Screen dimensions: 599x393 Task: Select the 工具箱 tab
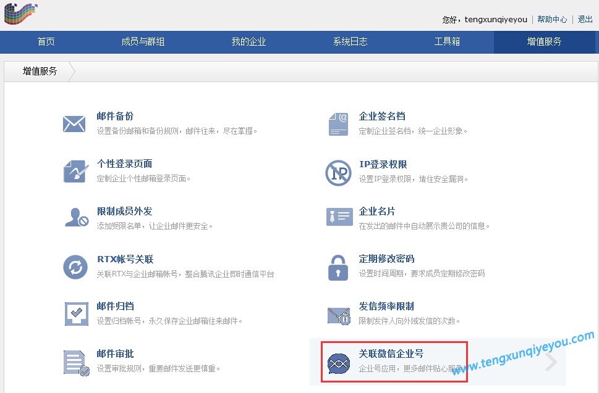pyautogui.click(x=447, y=41)
